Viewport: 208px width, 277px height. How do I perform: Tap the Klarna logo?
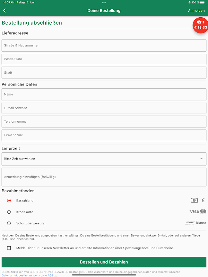201,223
